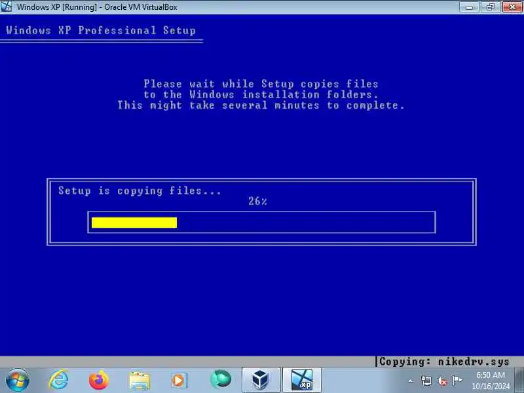Close the Windows XP VM window
This screenshot has height=393, width=524.
[x=512, y=7]
